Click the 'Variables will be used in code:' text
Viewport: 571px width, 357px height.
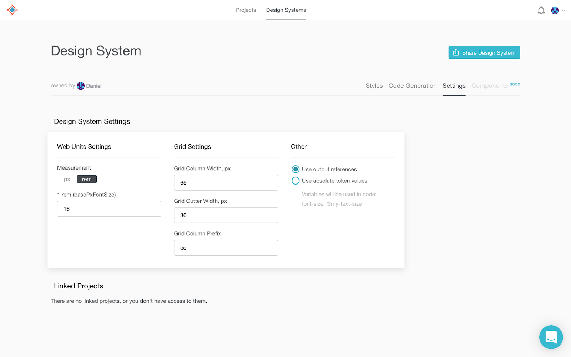click(x=339, y=194)
